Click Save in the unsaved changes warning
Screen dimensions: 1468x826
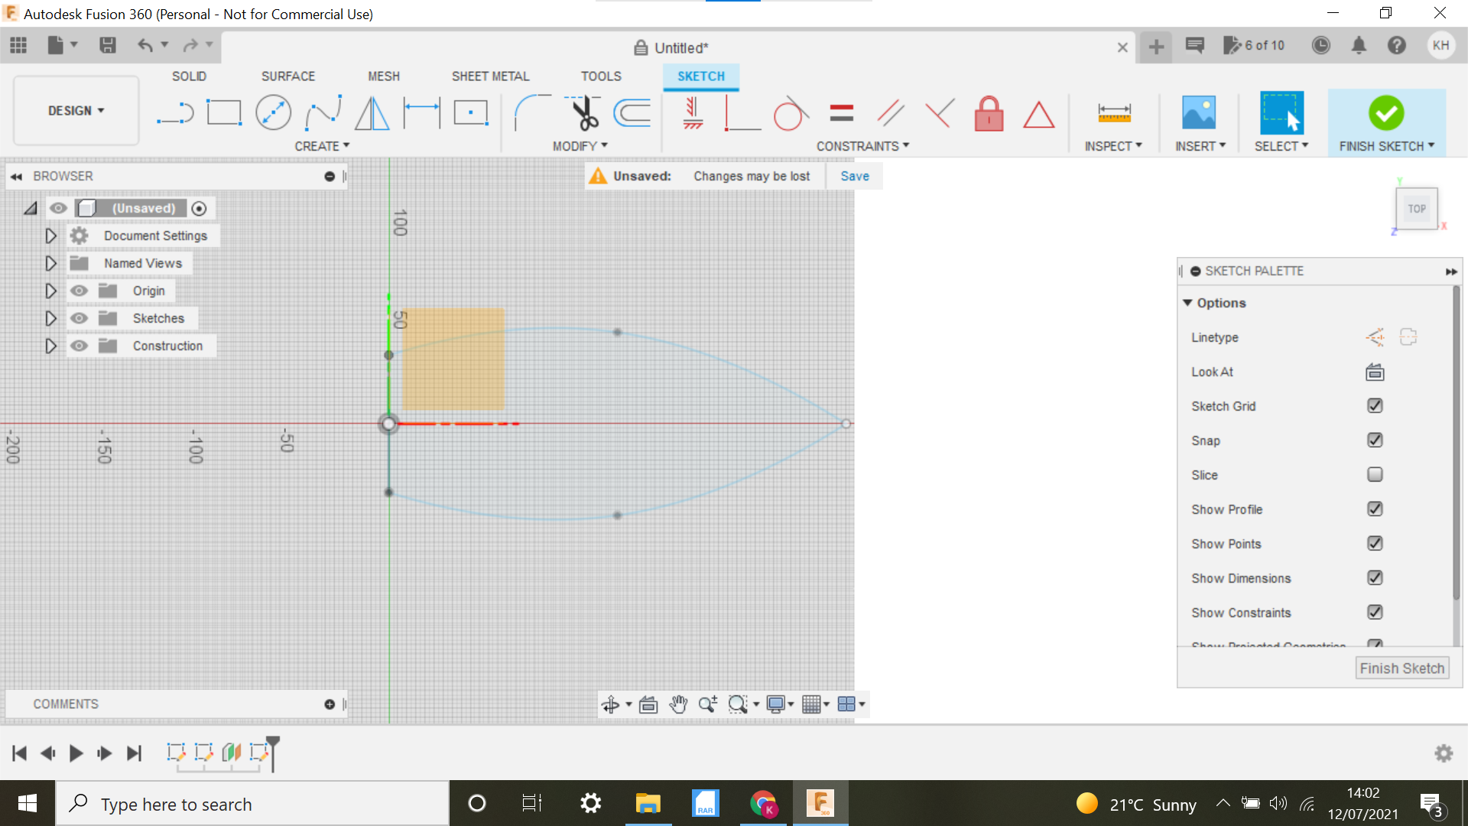[x=854, y=176]
